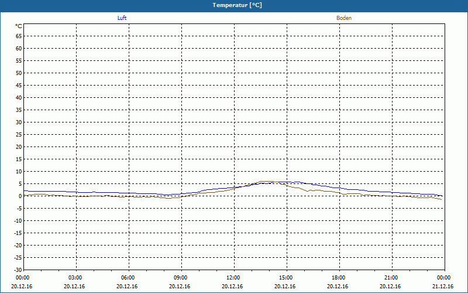This screenshot has width=468, height=293.
Task: Click the -20 value on the y-axis
Action: (x=18, y=246)
